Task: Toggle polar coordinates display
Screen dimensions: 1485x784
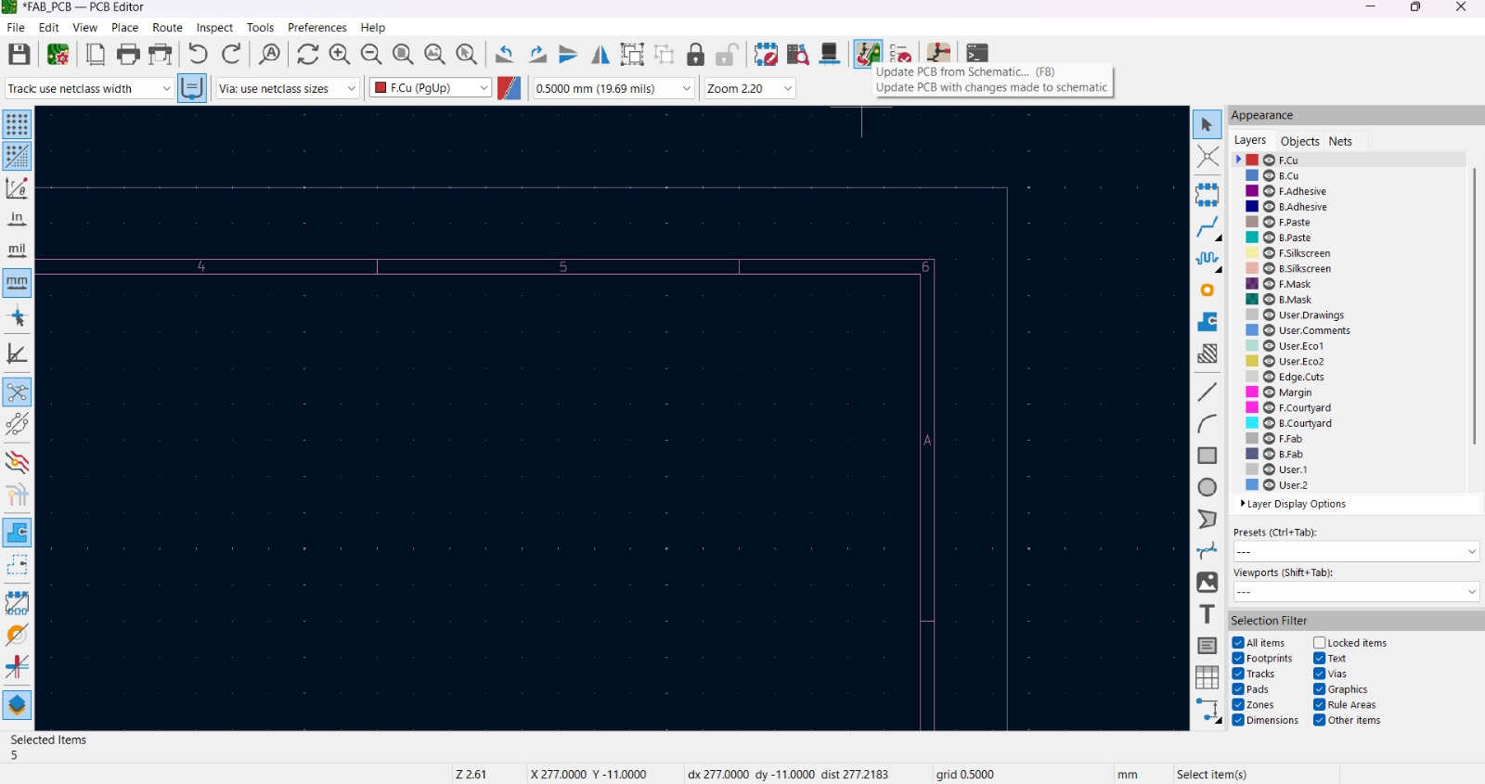Action: (17, 187)
